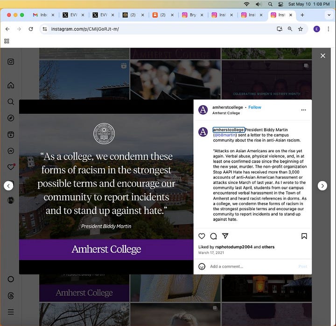Save post with bookmark icon
This screenshot has width=336, height=326.
click(304, 236)
